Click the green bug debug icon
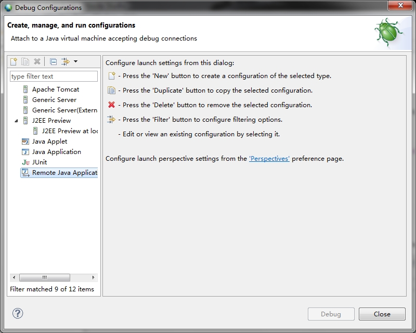 pos(388,32)
